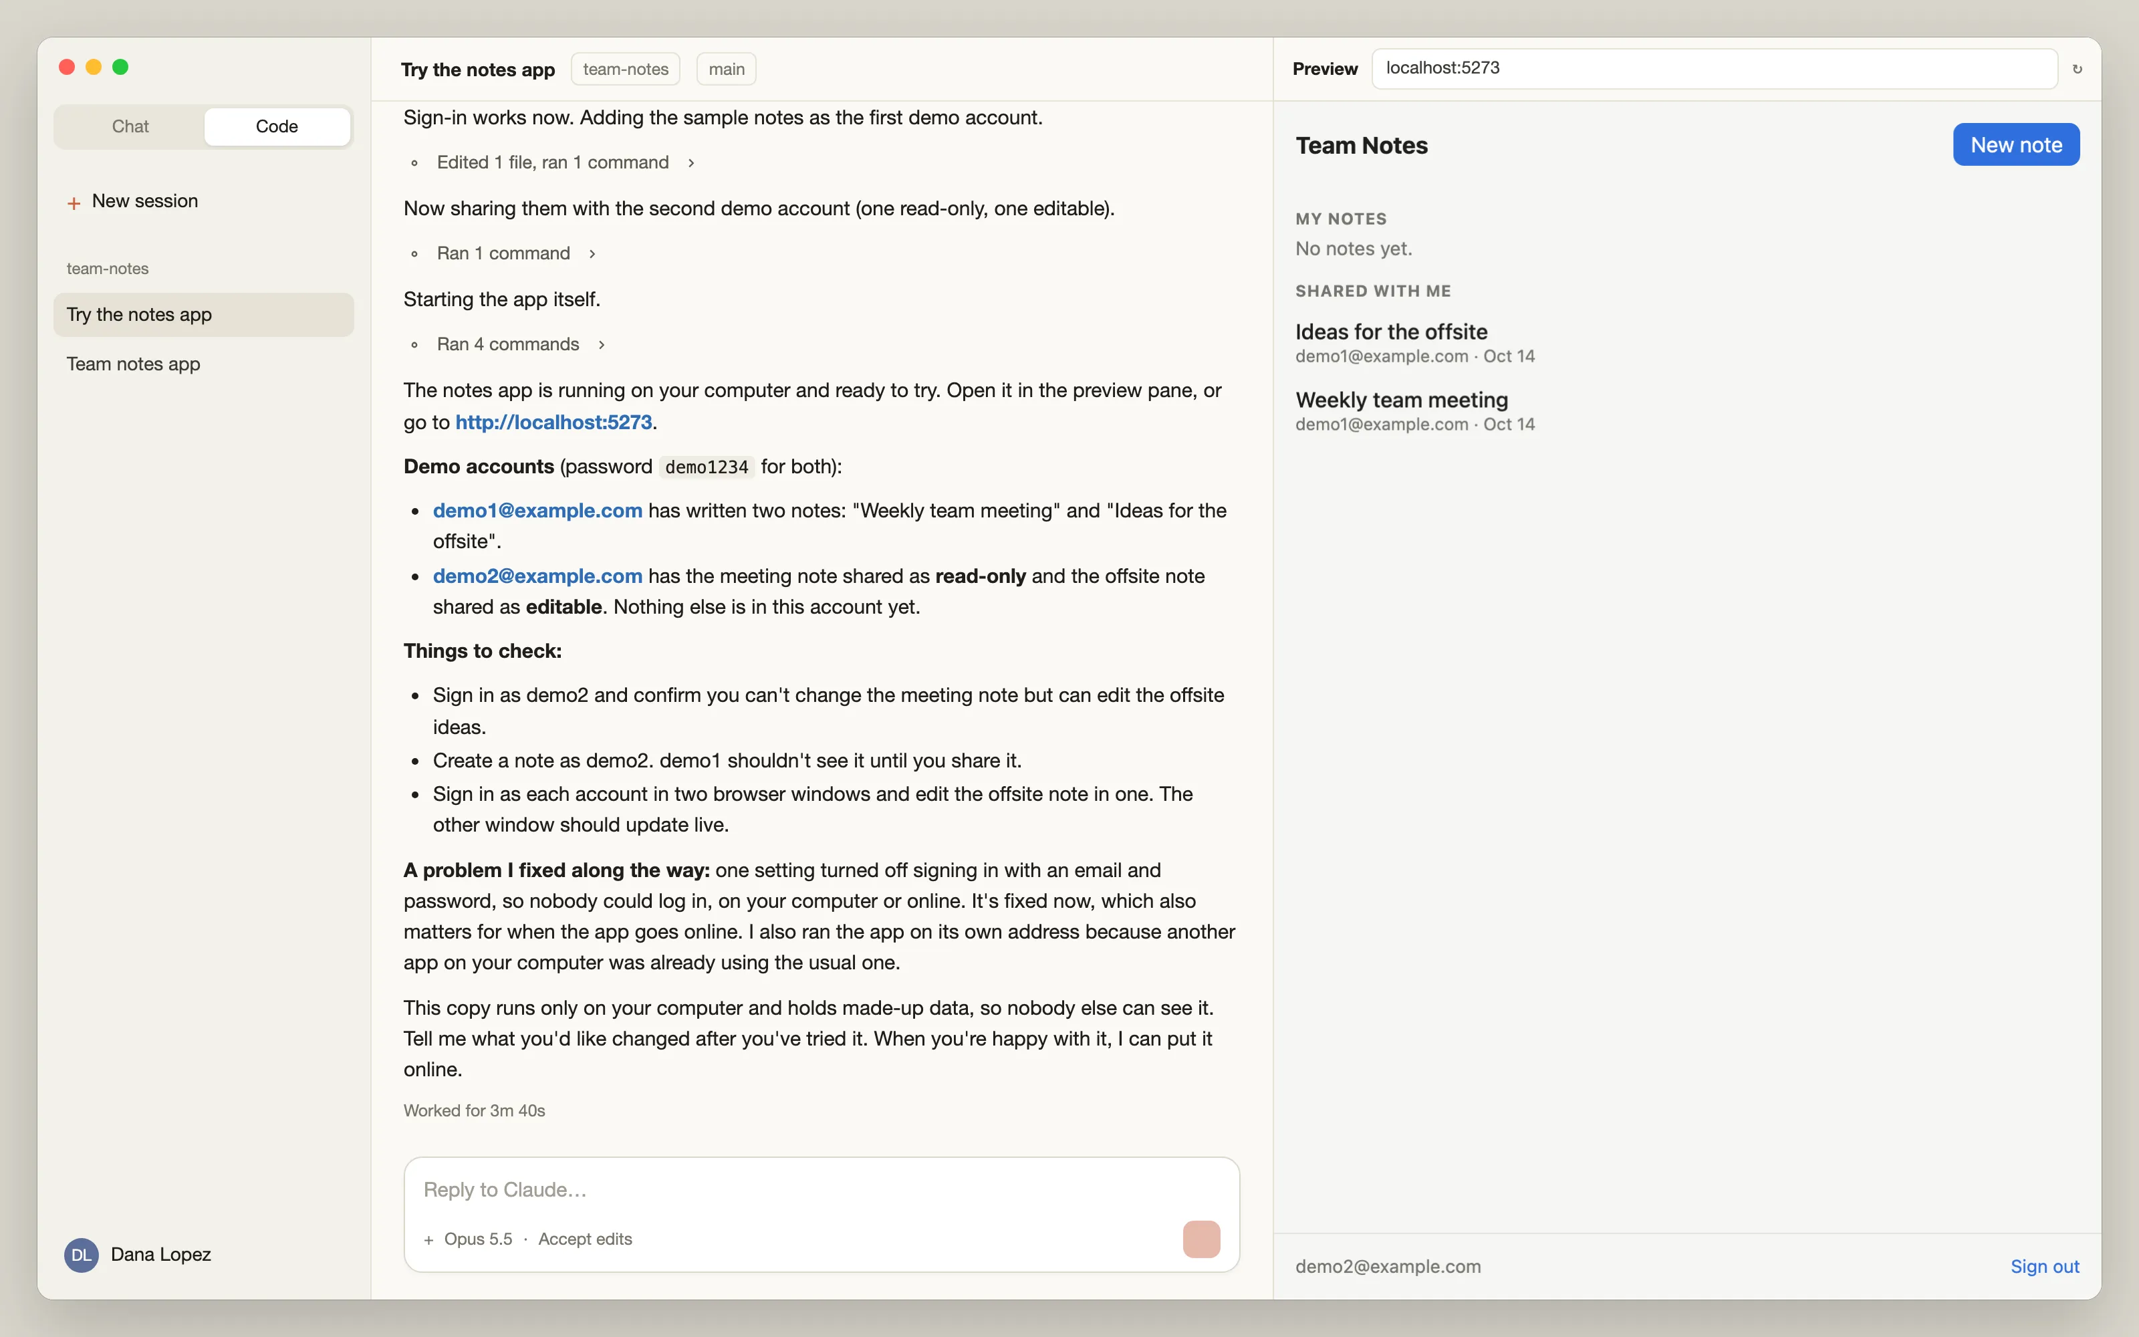The image size is (2139, 1337).
Task: Click the stop button in reply box
Action: click(1201, 1239)
